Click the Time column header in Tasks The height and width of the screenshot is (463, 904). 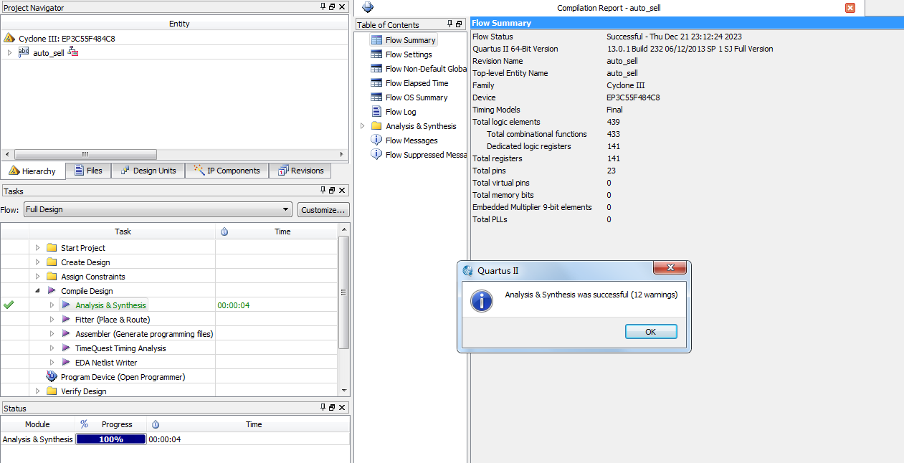click(x=282, y=231)
